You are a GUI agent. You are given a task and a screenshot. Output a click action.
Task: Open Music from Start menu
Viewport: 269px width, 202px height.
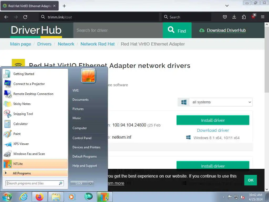[77, 118]
